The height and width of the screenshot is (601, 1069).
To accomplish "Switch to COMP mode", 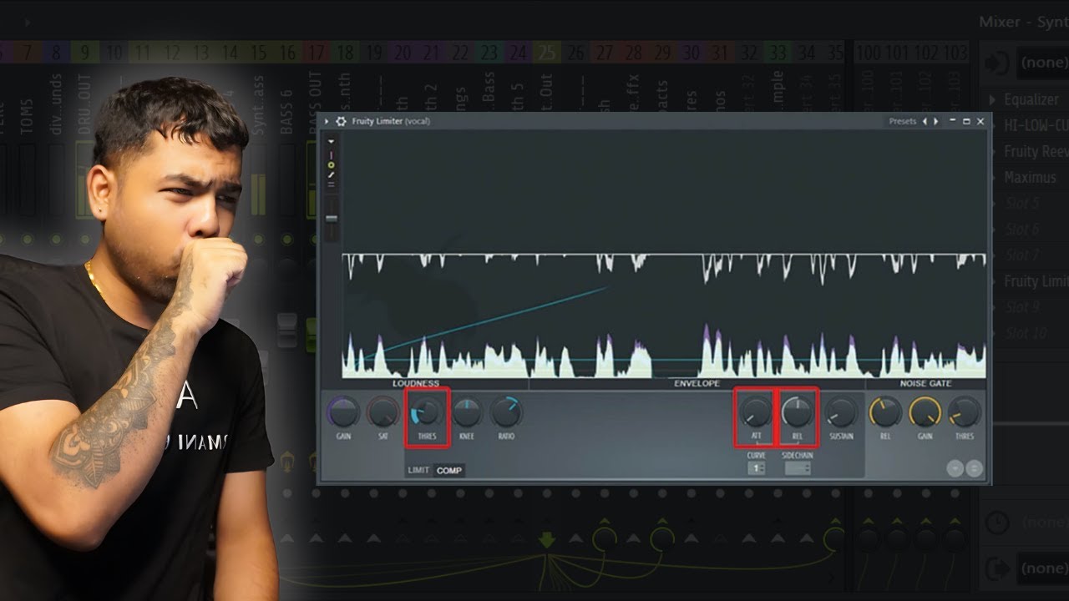I will coord(449,470).
